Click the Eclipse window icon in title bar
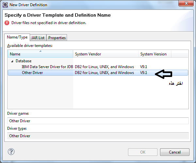 click(5, 5)
